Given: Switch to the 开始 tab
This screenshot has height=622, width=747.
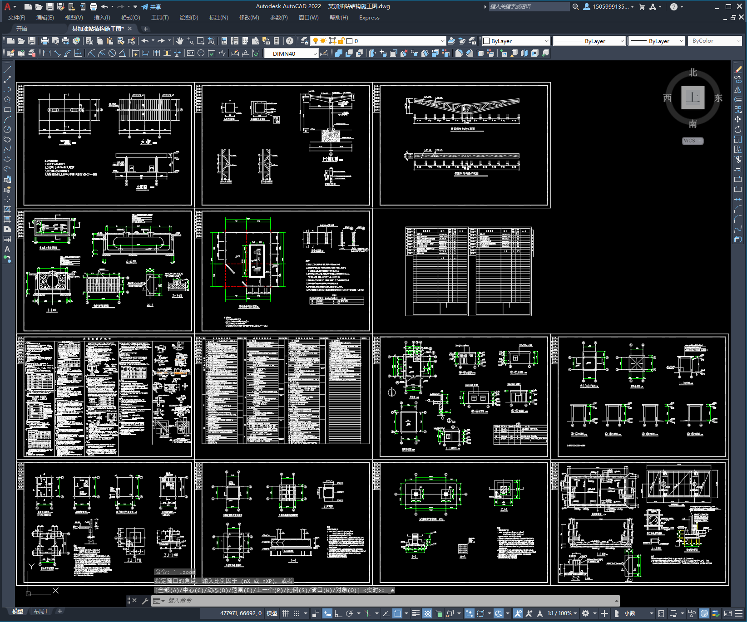Looking at the screenshot, I should point(22,29).
